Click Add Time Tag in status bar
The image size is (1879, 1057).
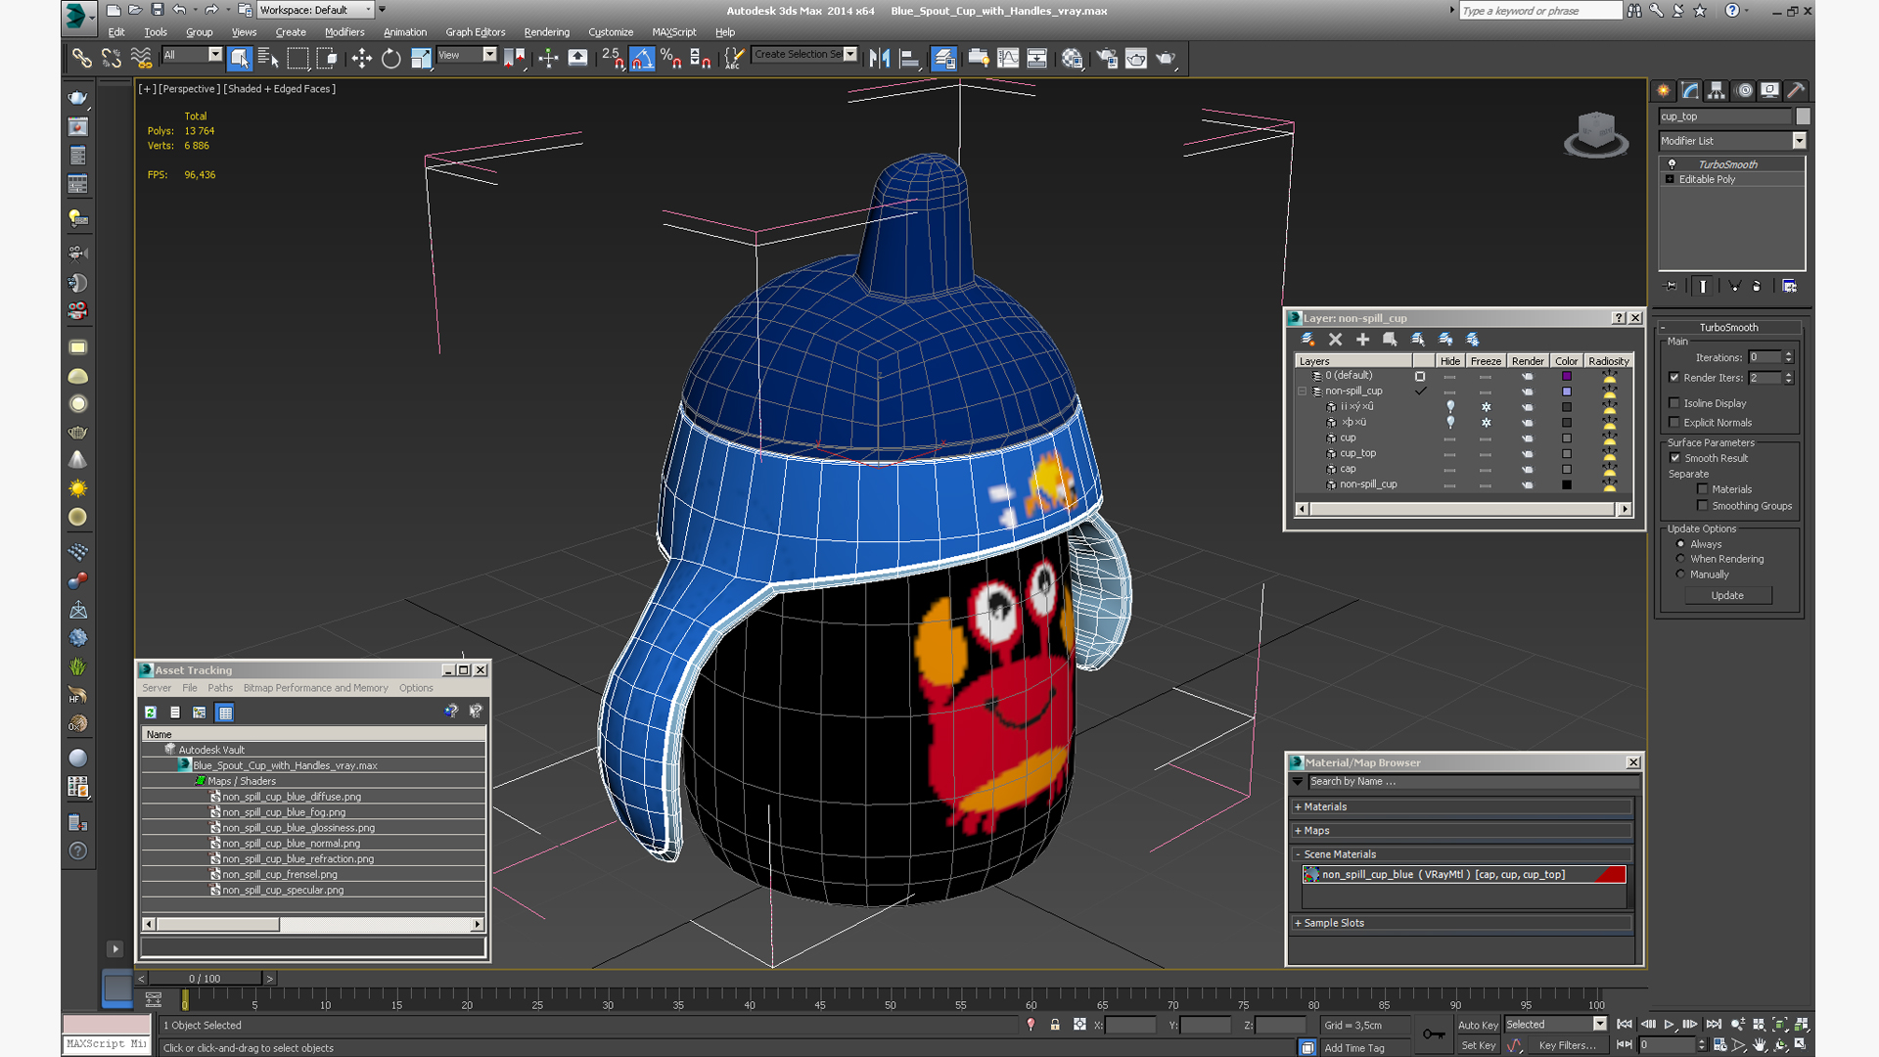pyautogui.click(x=1354, y=1048)
